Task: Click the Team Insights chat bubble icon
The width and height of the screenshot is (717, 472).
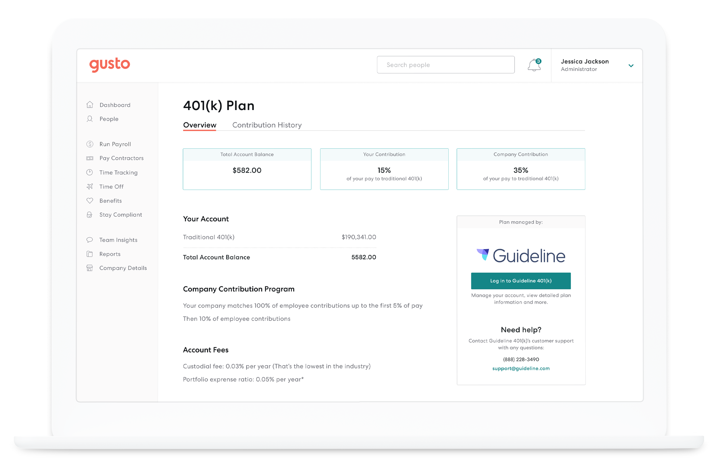Action: [90, 240]
